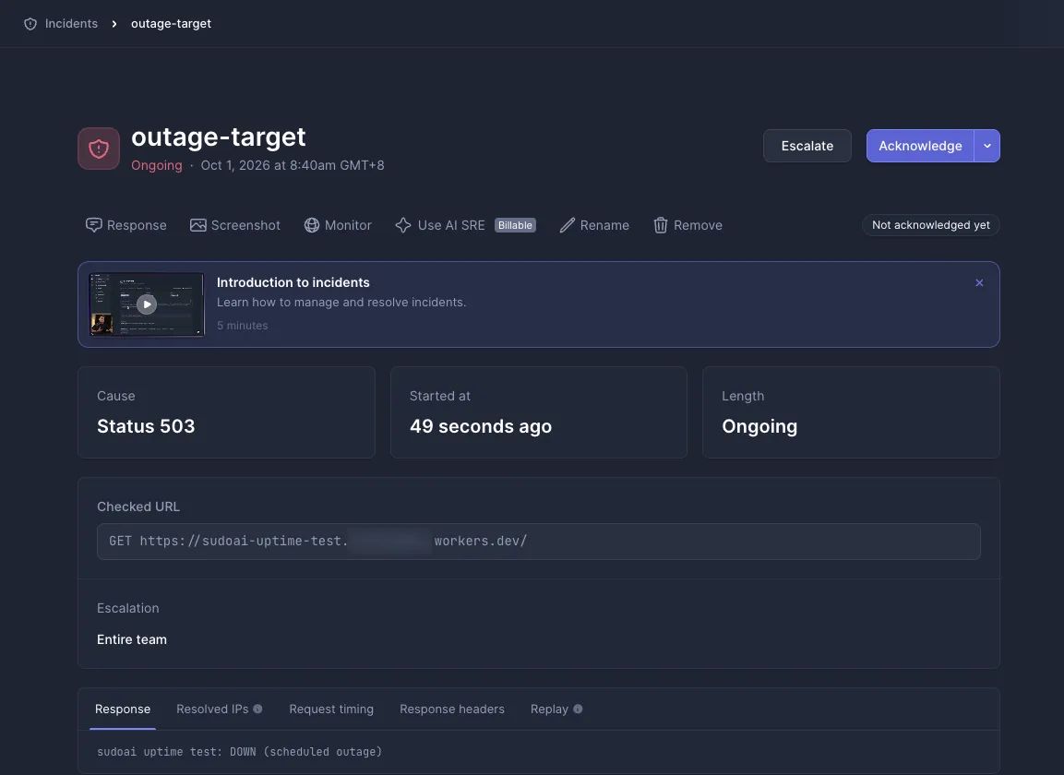This screenshot has width=1064, height=775.
Task: Acknowledge the incident
Action: pyautogui.click(x=920, y=146)
